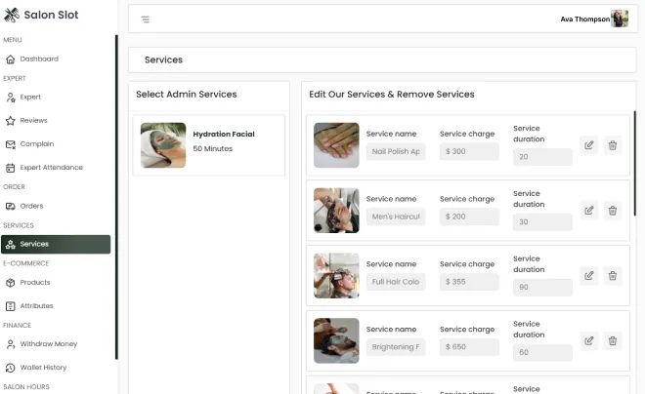Click the nail polish service thumbnail

tap(336, 145)
